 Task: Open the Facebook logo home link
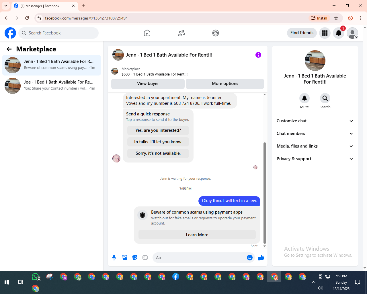pos(10,33)
